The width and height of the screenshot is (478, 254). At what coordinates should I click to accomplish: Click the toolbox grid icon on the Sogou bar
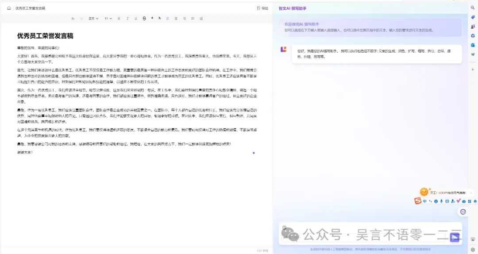pyautogui.click(x=470, y=201)
